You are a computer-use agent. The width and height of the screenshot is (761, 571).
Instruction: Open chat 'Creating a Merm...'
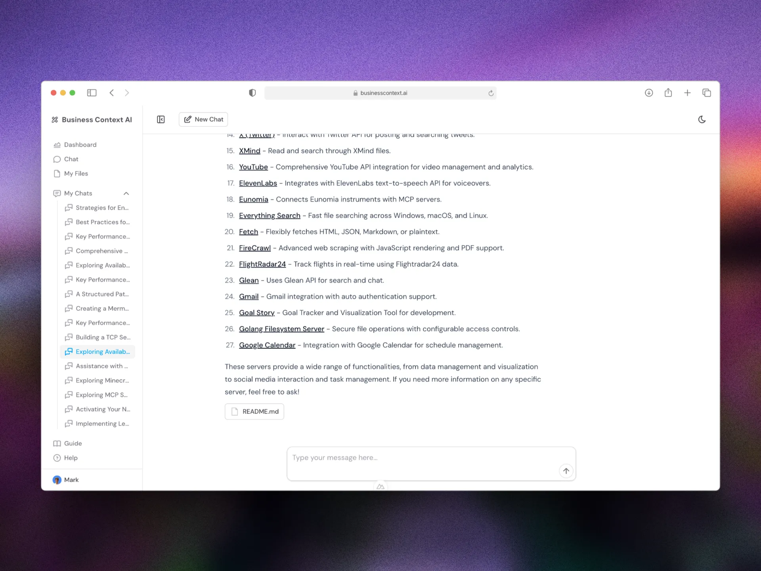[x=97, y=308]
